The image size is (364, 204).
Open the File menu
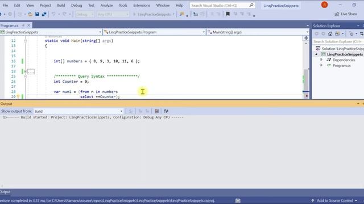point(5,5)
